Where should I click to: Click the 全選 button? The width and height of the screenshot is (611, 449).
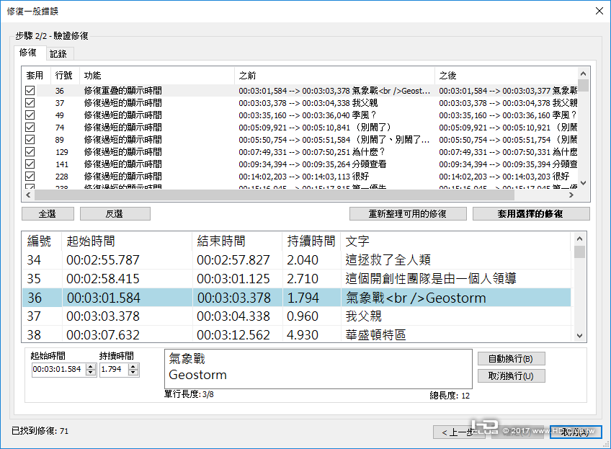coord(48,213)
